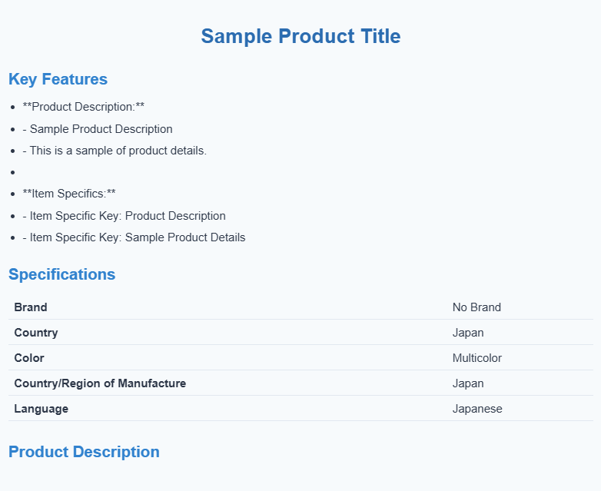Click the Country row label
This screenshot has height=491, width=601.
pyautogui.click(x=36, y=333)
